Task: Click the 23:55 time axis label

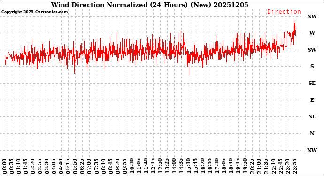Action: click(x=294, y=167)
